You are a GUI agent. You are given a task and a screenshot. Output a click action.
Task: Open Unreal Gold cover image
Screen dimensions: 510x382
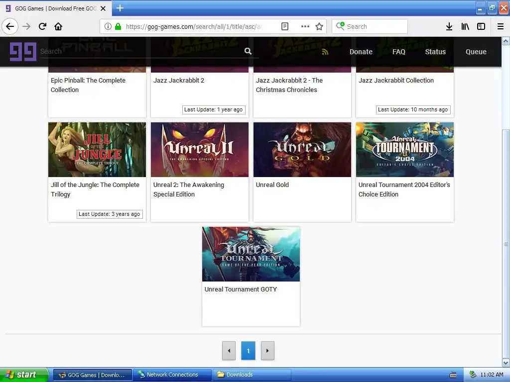point(302,150)
